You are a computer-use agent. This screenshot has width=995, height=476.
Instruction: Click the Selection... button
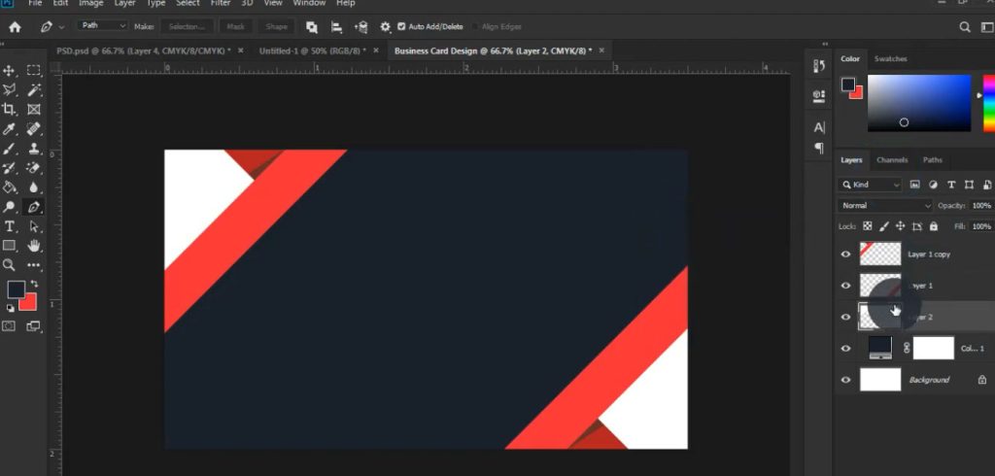pyautogui.click(x=187, y=26)
